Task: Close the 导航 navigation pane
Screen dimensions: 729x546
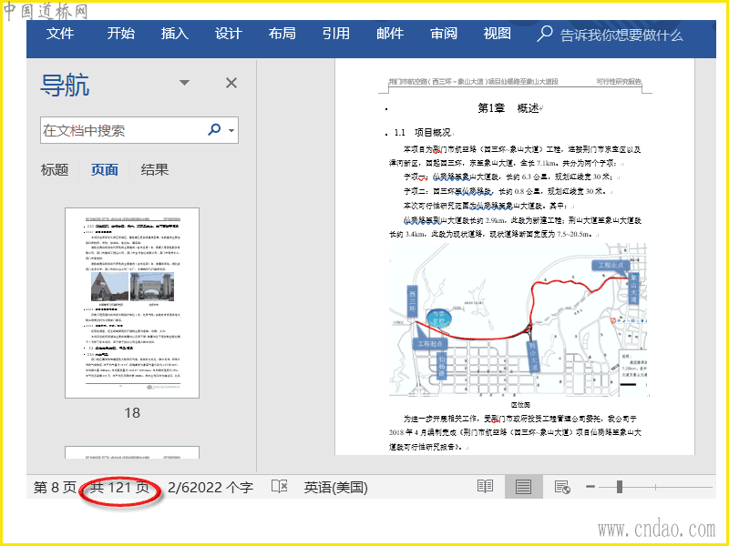Action: (x=231, y=83)
